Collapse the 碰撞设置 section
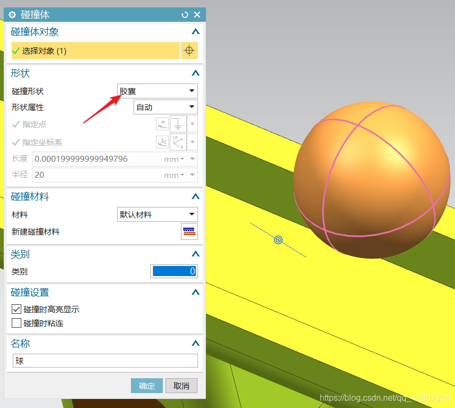This screenshot has width=455, height=408. tap(195, 292)
